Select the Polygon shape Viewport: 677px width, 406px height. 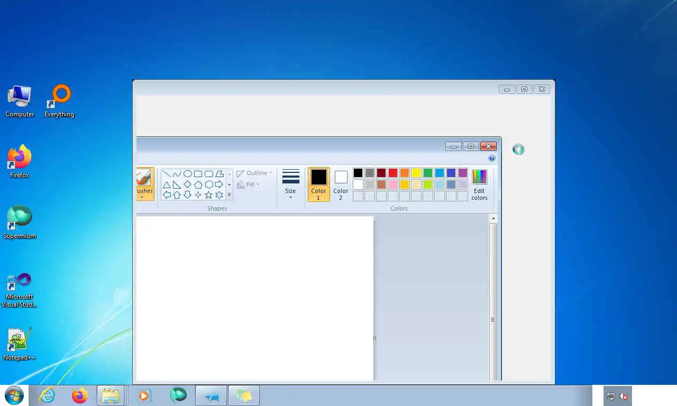pos(219,174)
